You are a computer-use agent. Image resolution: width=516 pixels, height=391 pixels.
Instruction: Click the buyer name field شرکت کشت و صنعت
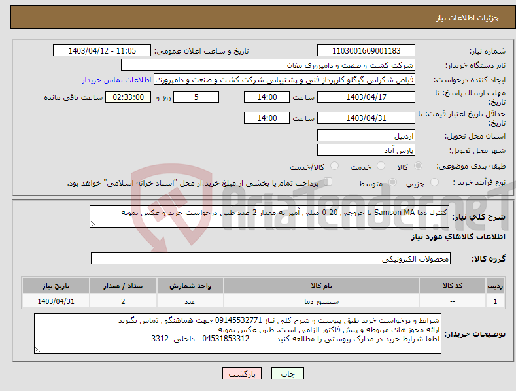pyautogui.click(x=268, y=65)
